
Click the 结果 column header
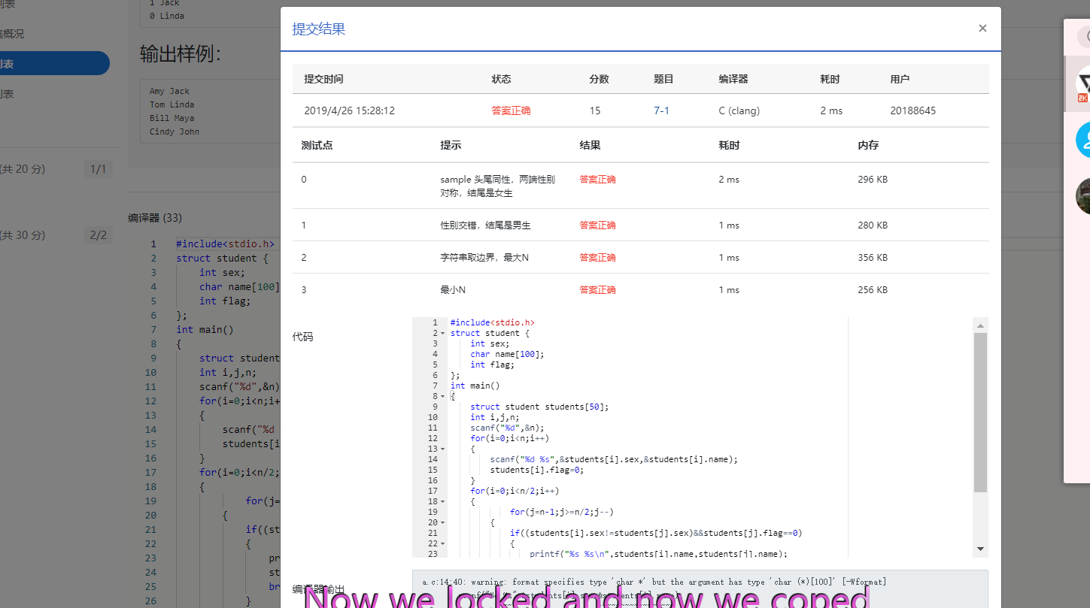pyautogui.click(x=590, y=145)
